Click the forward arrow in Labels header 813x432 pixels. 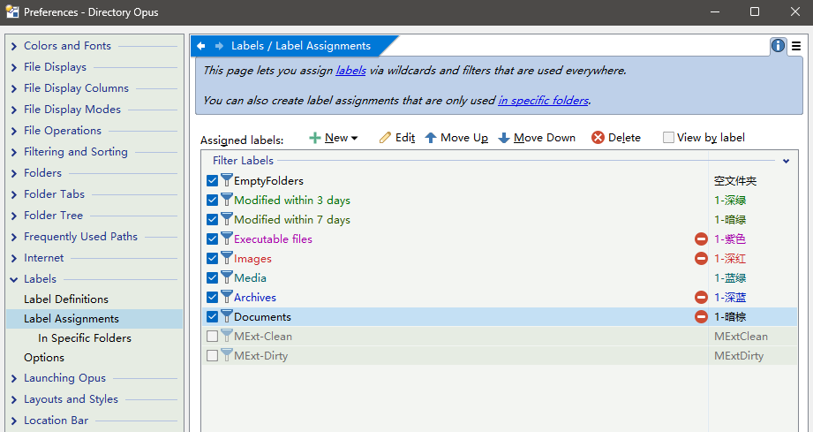219,46
